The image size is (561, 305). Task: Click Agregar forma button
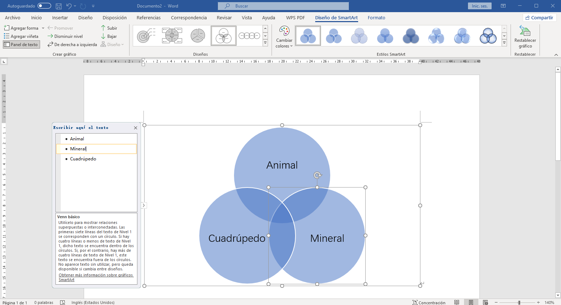tap(21, 28)
